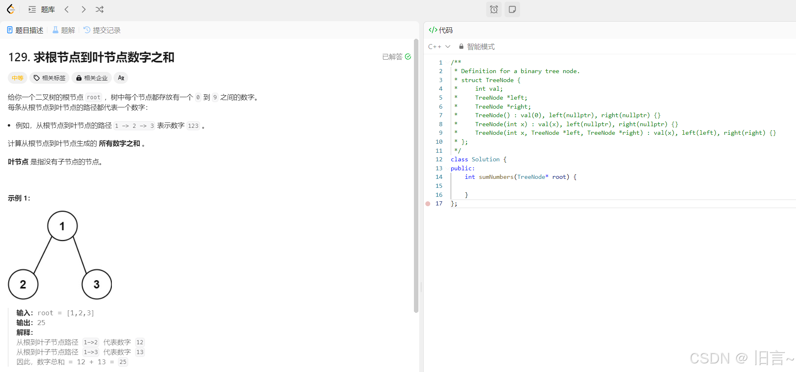Click the inline code 'root' in description
The height and width of the screenshot is (372, 796).
tap(93, 97)
